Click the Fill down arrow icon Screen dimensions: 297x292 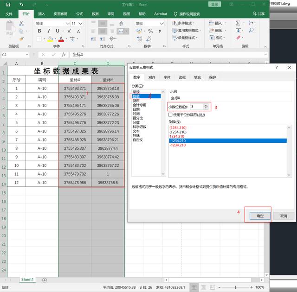pos(238,31)
